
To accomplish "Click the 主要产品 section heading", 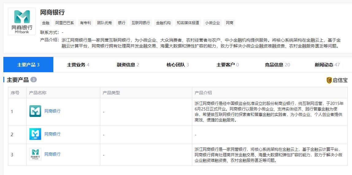I will coord(18,80).
